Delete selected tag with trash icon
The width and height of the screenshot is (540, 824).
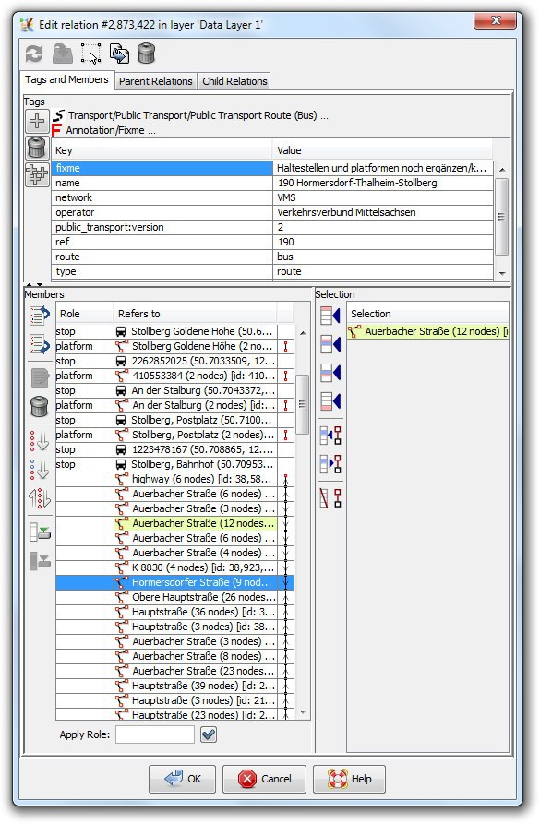tap(37, 148)
